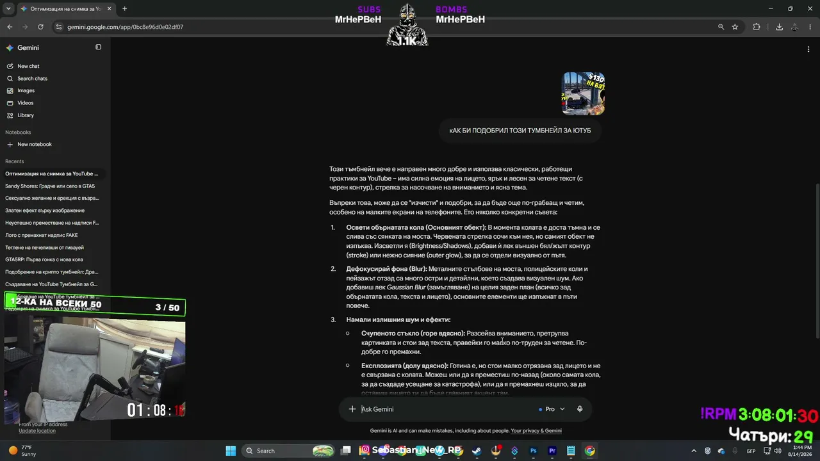820x461 pixels.
Task: Open chat 'Подобрение на крипто тумбнейл'
Action: pyautogui.click(x=53, y=271)
